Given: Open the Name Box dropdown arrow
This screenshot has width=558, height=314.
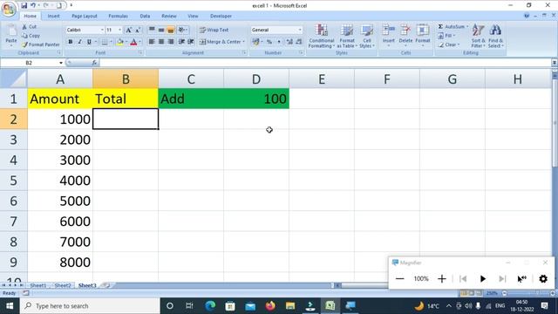Looking at the screenshot, I should [61, 63].
